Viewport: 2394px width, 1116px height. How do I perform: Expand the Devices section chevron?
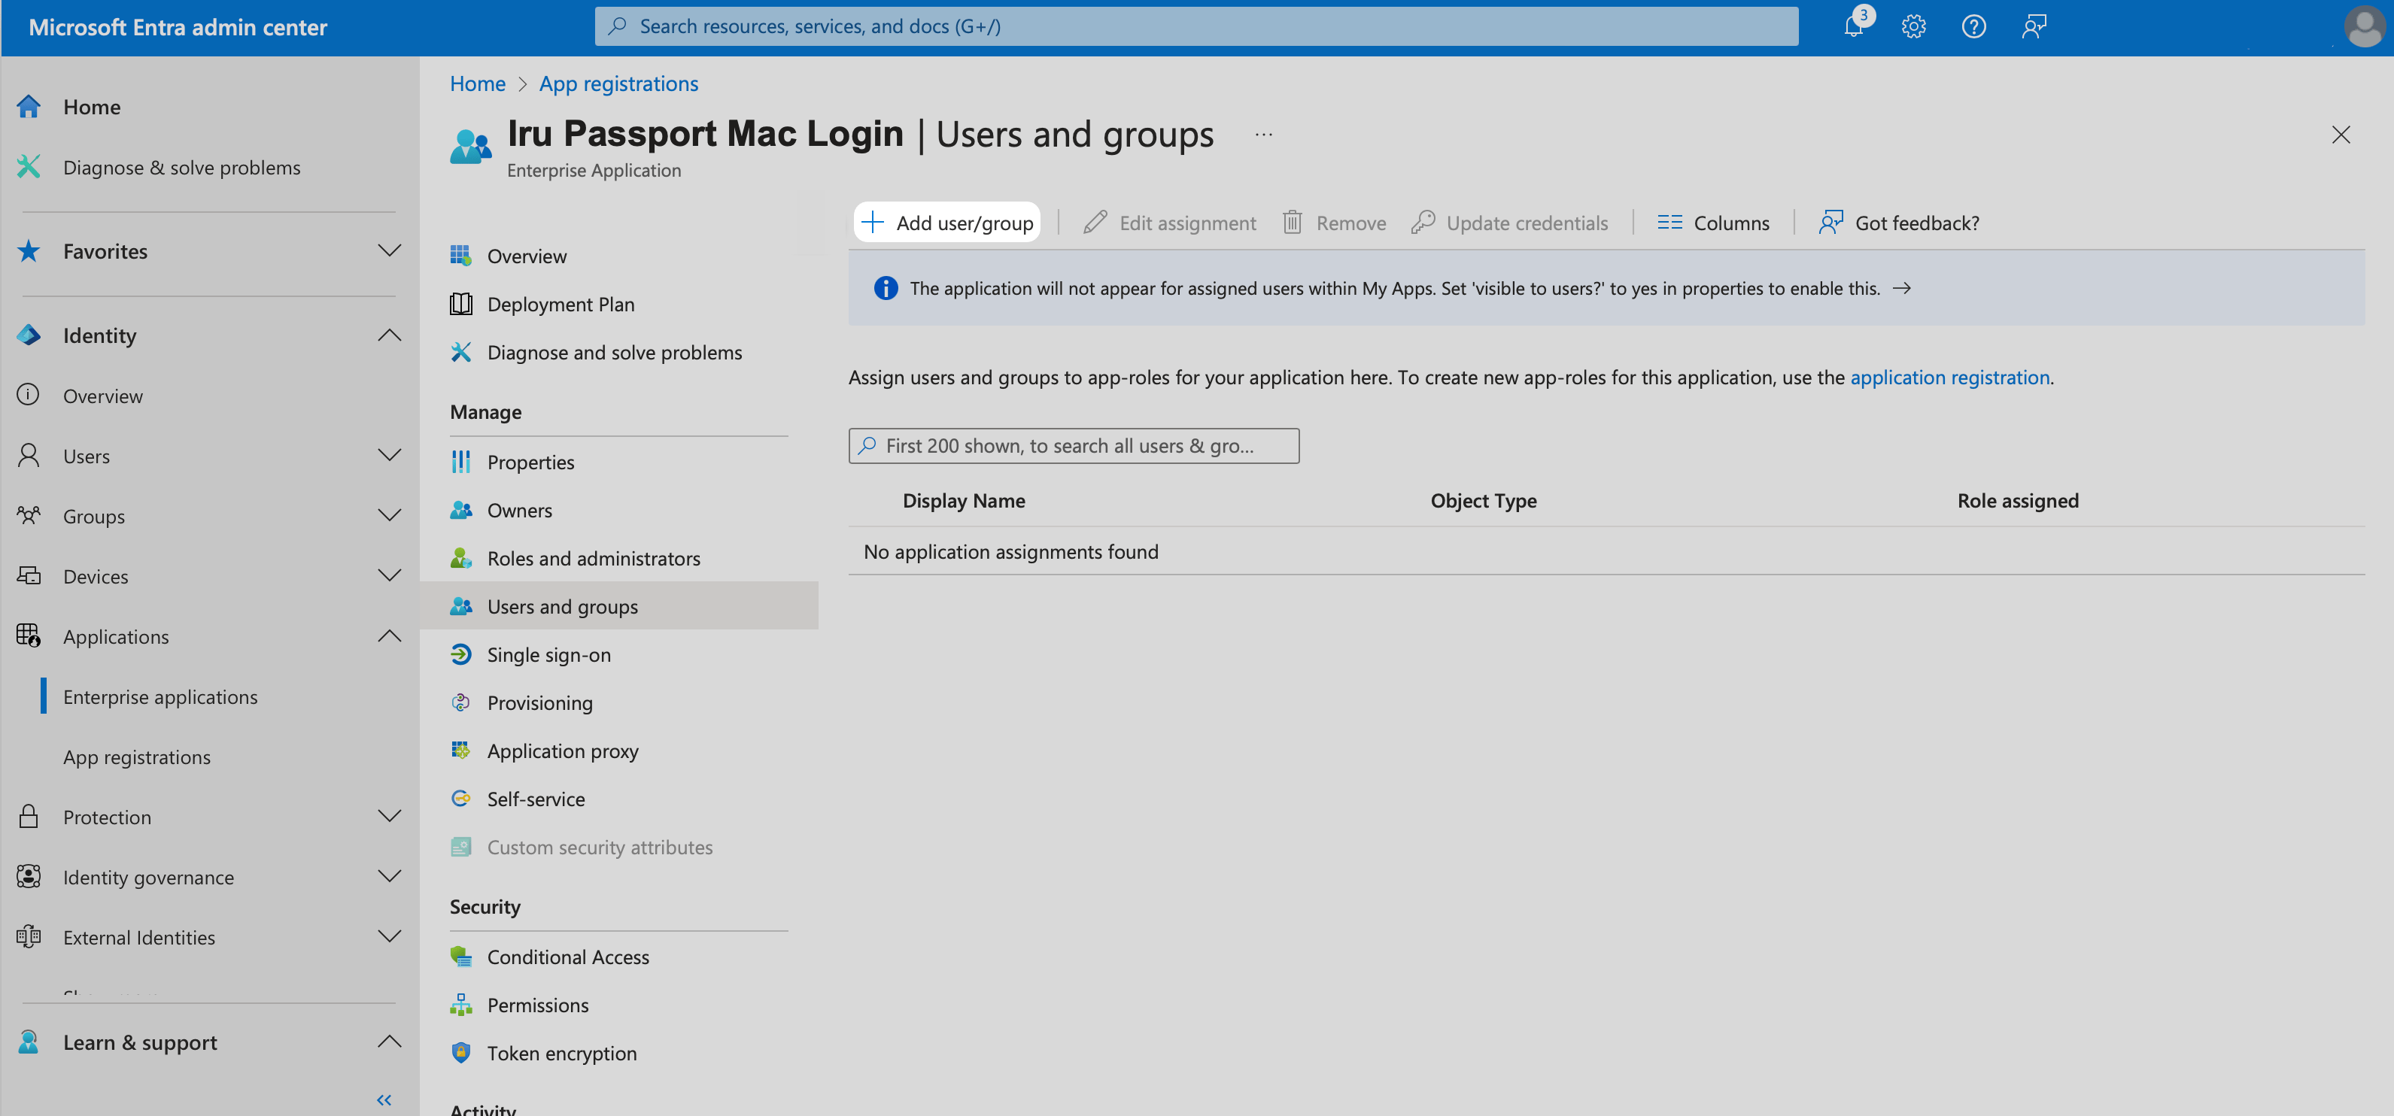click(390, 576)
